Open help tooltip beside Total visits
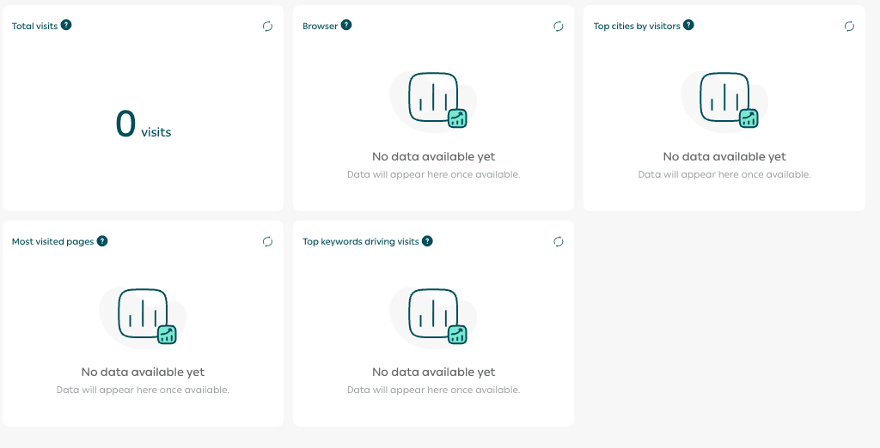This screenshot has width=880, height=448. [x=66, y=25]
